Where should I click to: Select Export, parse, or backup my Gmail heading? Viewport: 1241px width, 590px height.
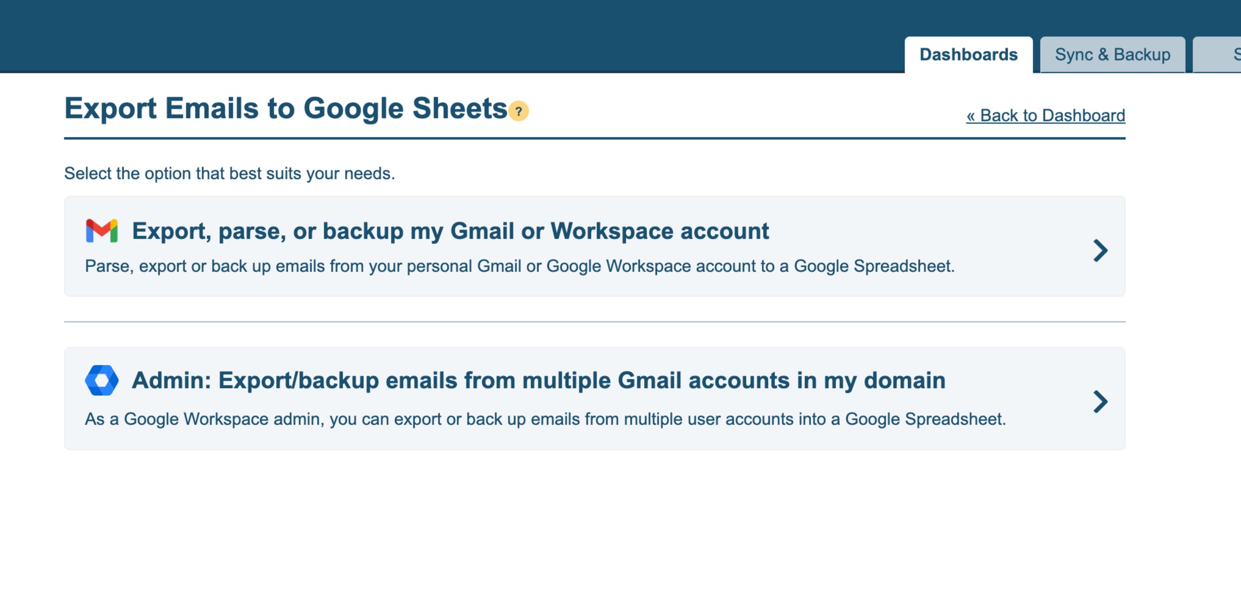click(x=450, y=231)
